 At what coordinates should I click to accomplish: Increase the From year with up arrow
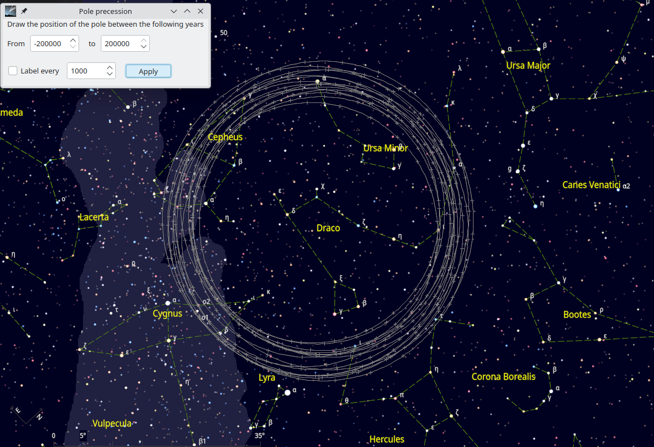click(x=74, y=40)
